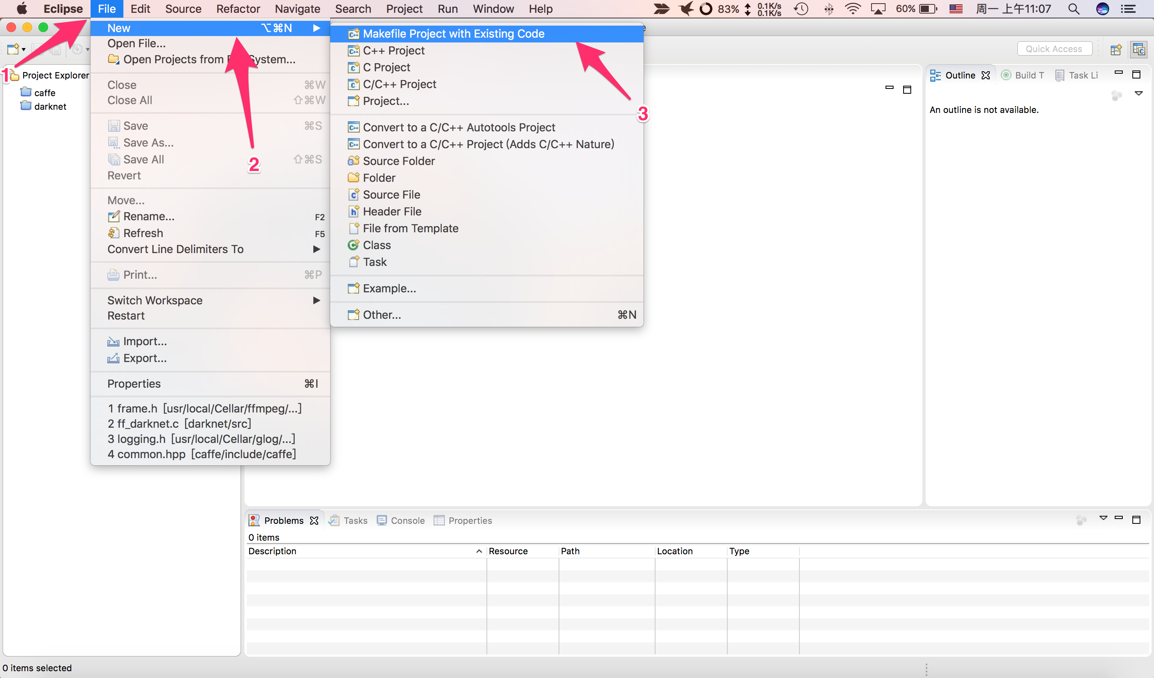Create a new Source Folder
Viewport: 1154px width, 678px height.
click(486, 161)
